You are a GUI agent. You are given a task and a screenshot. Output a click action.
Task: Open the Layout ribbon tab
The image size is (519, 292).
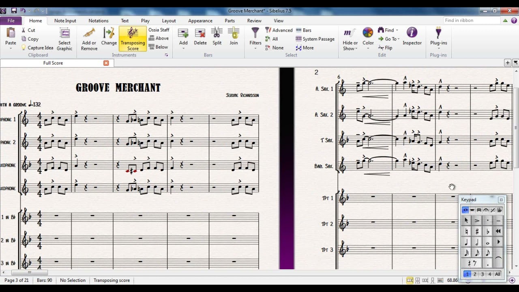[169, 21]
